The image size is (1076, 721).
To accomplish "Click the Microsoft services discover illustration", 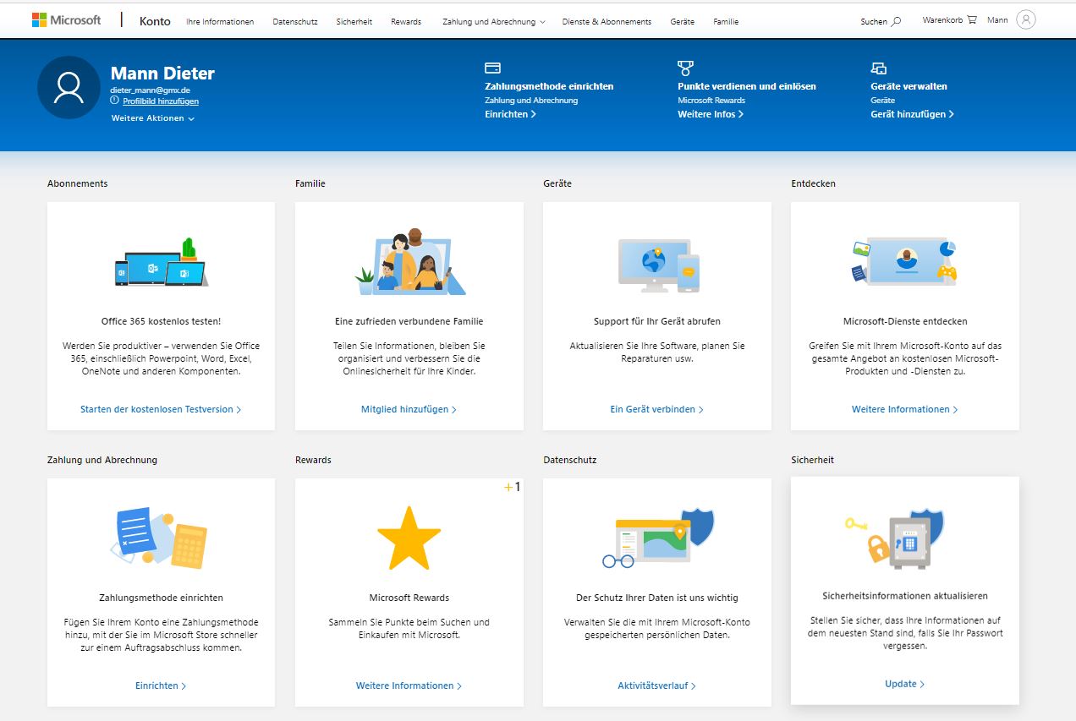I will (904, 261).
